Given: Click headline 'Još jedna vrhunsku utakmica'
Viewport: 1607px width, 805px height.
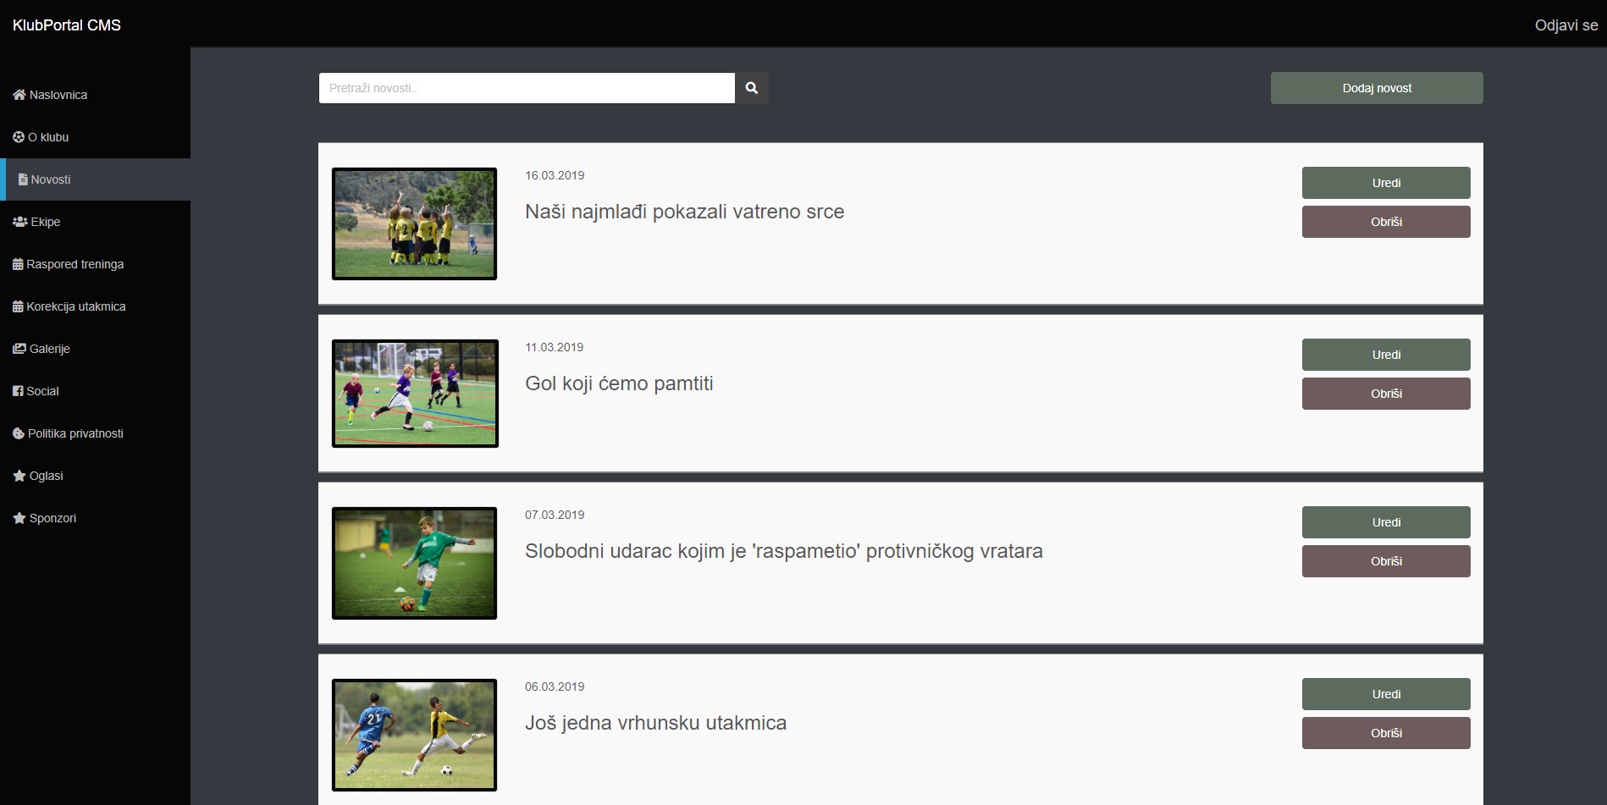Looking at the screenshot, I should tap(655, 723).
